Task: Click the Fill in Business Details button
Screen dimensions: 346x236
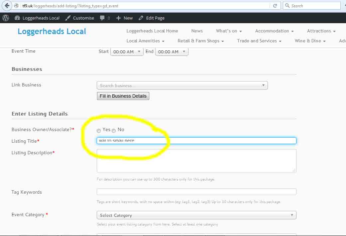Action: click(123, 96)
